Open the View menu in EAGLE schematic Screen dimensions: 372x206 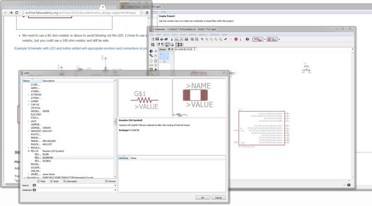click(175, 35)
